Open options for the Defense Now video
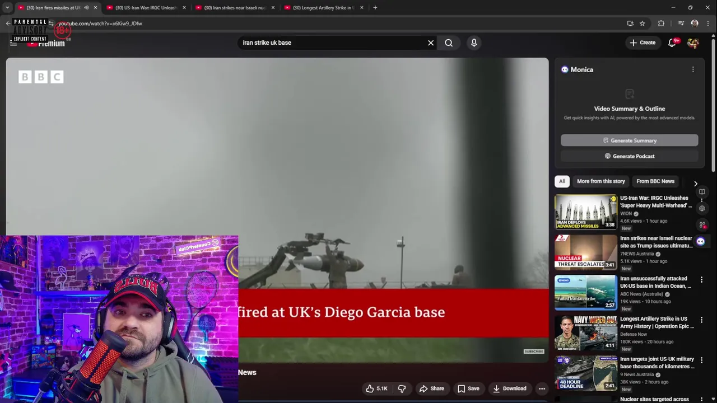This screenshot has width=717, height=403. coord(701,320)
